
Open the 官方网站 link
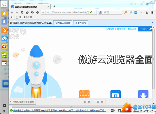coord(121,29)
